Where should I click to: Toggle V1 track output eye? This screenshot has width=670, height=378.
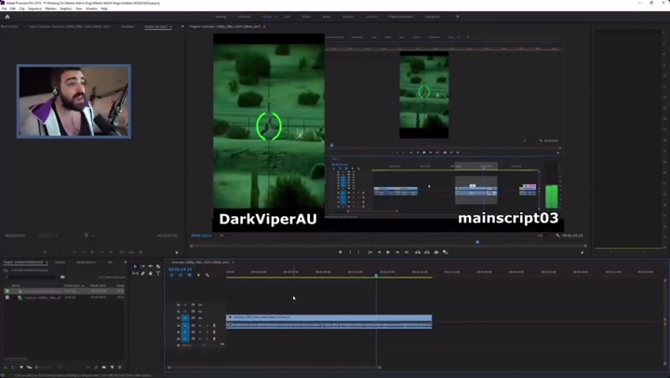click(x=200, y=318)
